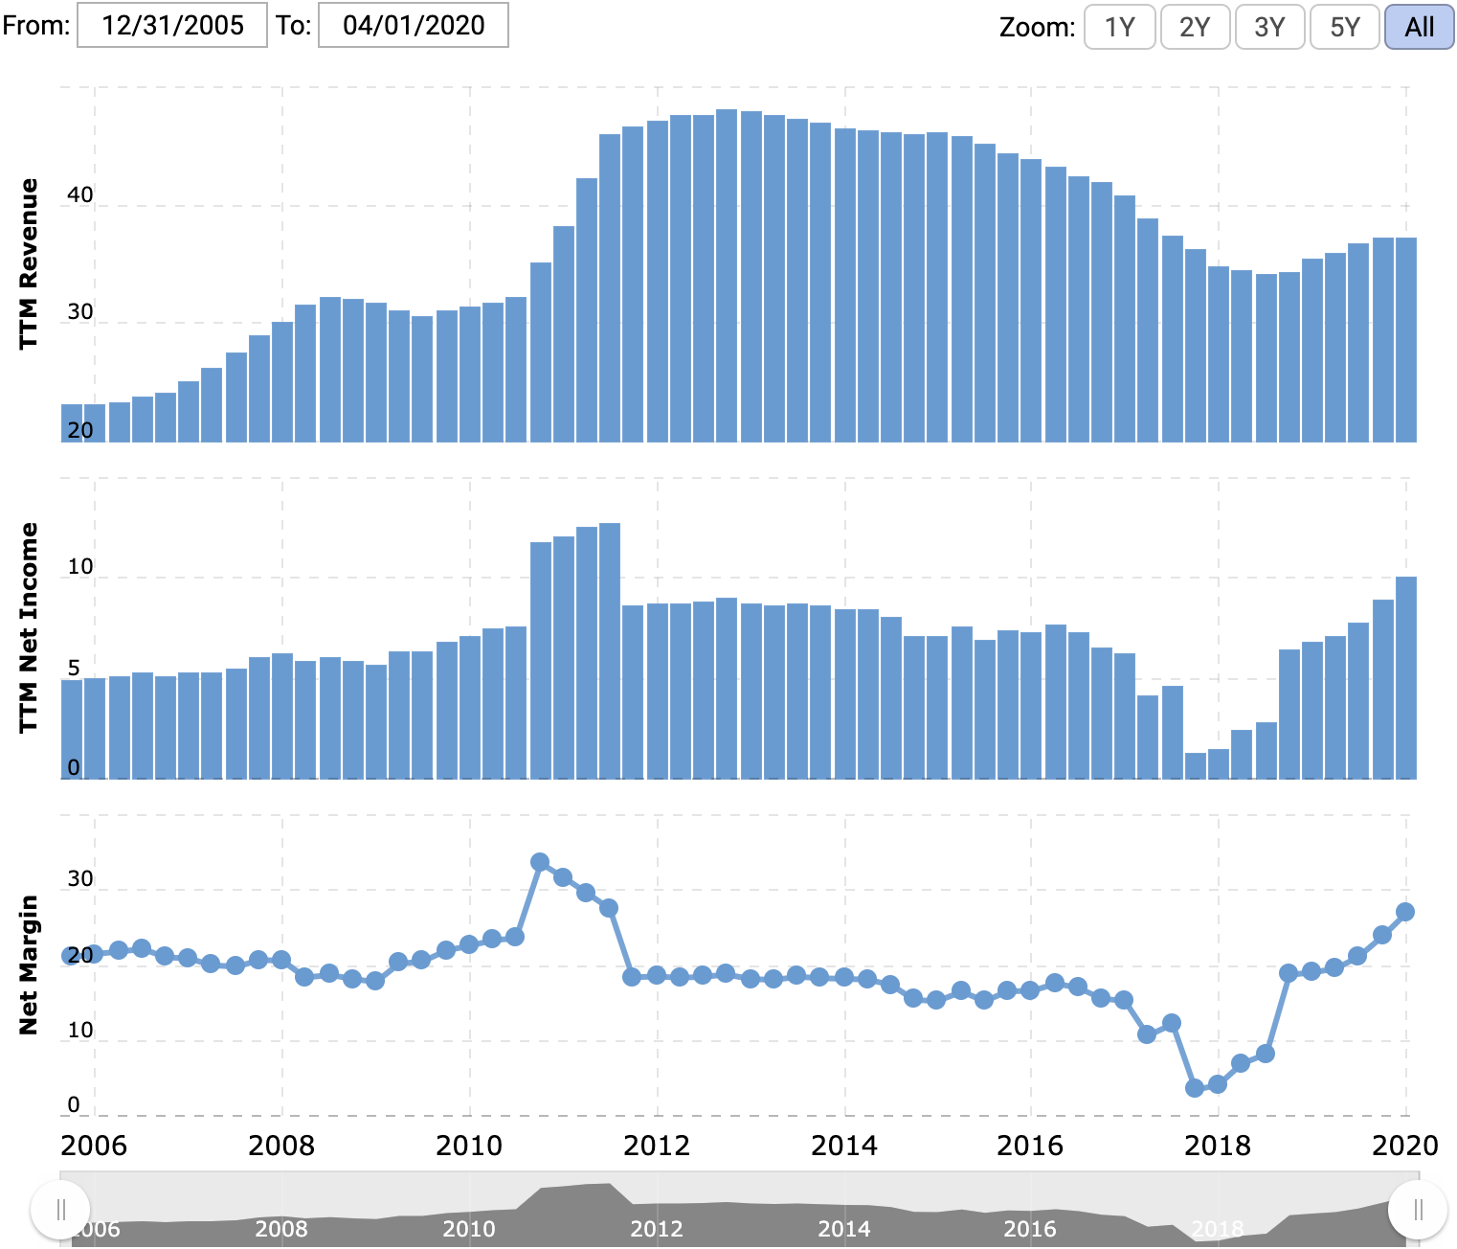Click the To date input field
1457x1249 pixels.
[414, 25]
